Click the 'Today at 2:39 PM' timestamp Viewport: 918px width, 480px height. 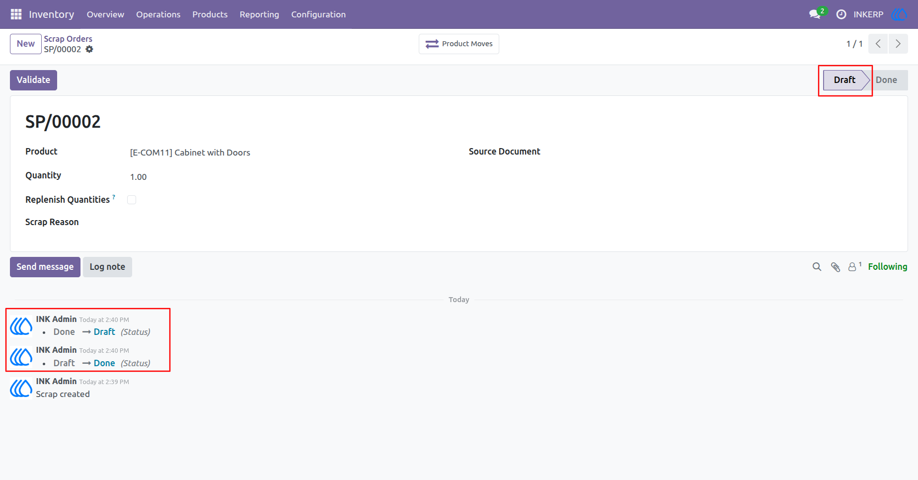click(x=104, y=382)
